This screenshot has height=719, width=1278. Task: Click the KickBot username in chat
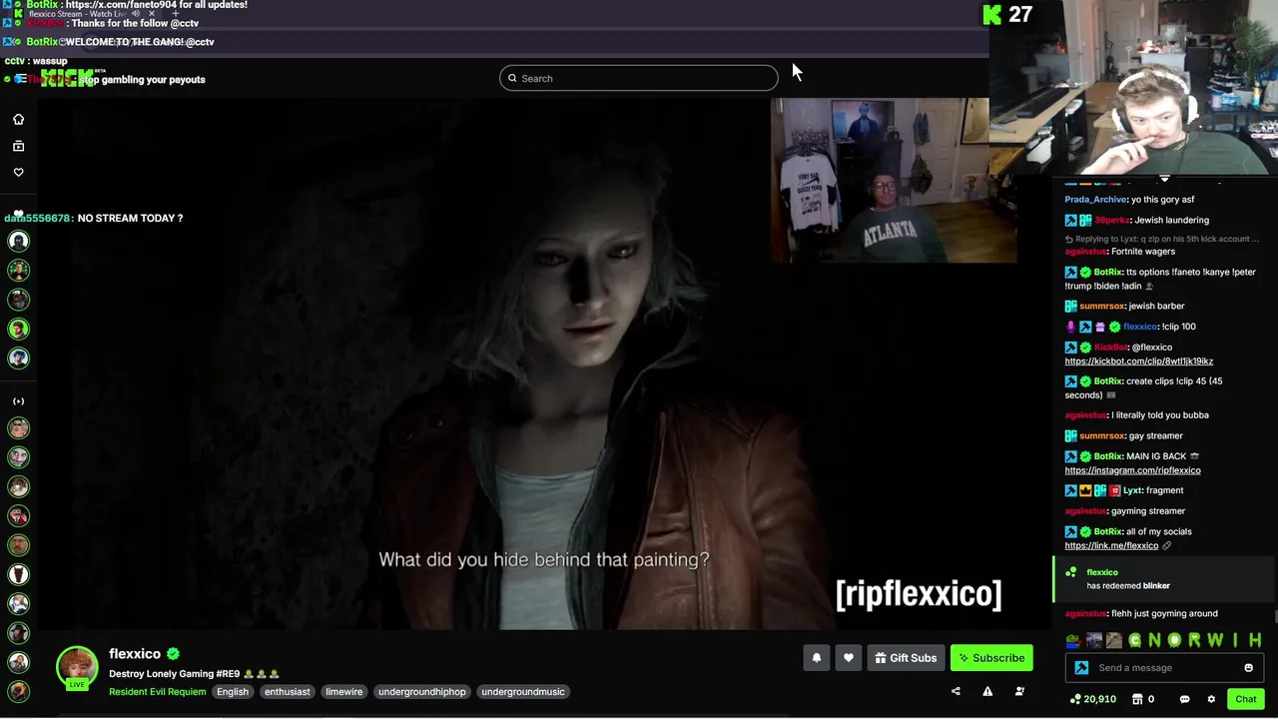[1110, 348]
